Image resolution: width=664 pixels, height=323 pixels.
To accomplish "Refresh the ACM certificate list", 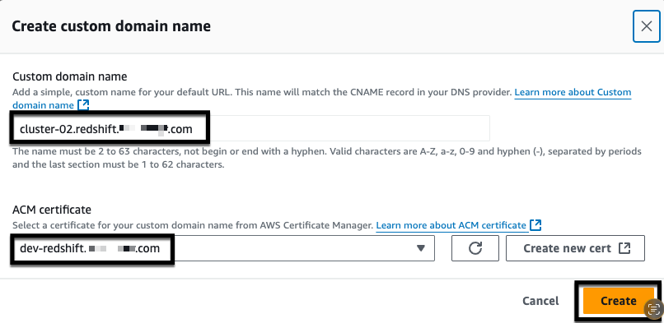I will click(x=475, y=248).
